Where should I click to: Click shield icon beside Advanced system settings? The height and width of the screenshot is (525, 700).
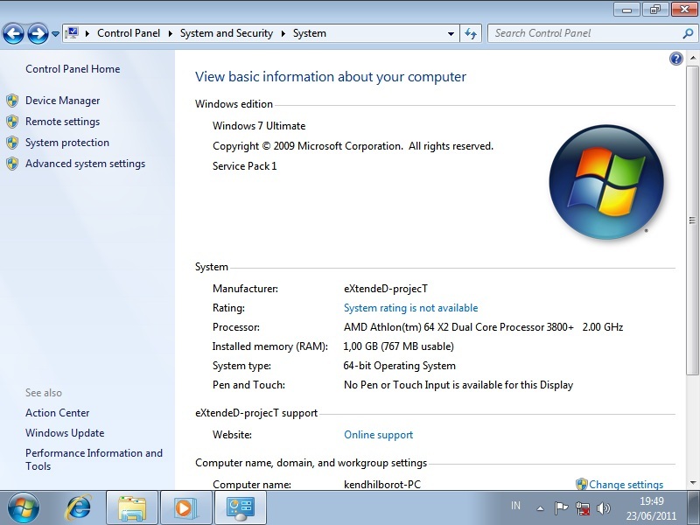tap(12, 164)
